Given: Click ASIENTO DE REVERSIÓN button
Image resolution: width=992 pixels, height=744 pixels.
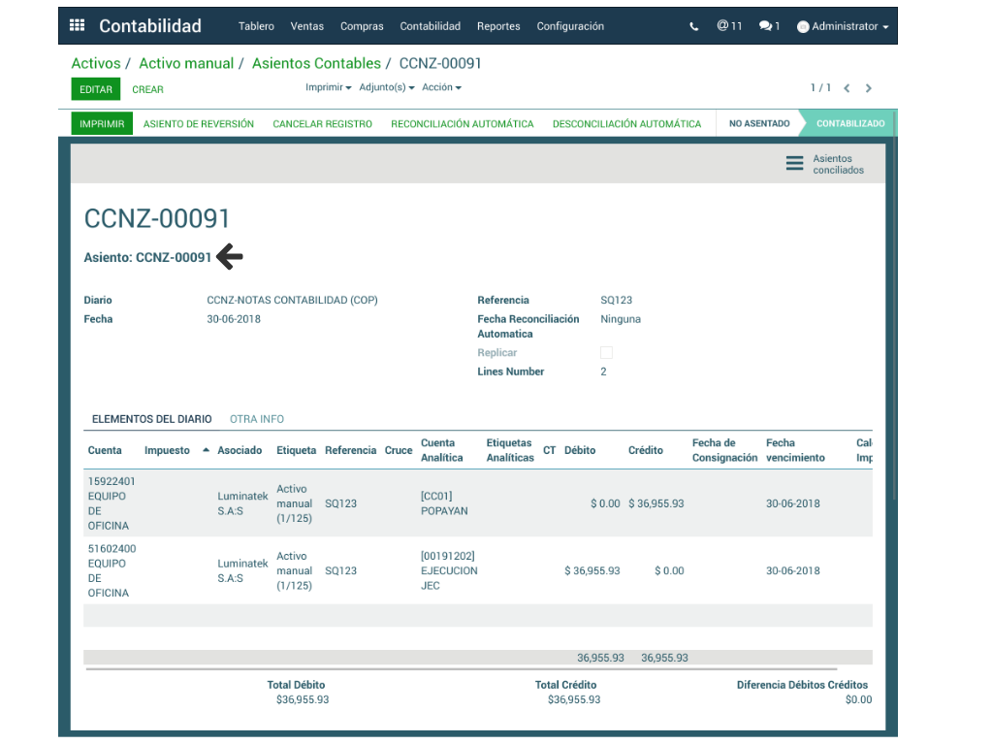Looking at the screenshot, I should [x=199, y=124].
